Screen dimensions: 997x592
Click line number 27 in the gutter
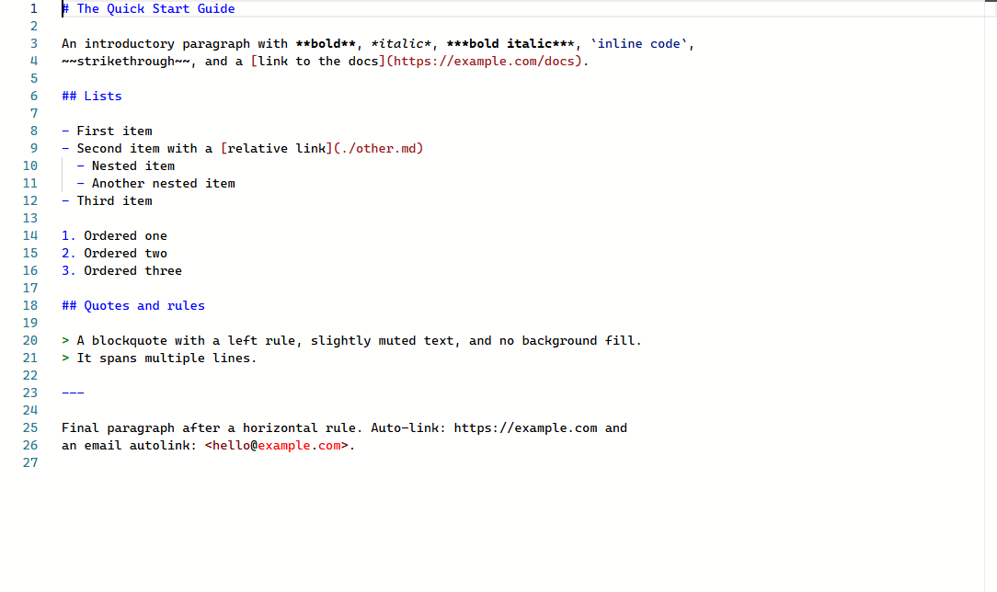coord(29,463)
